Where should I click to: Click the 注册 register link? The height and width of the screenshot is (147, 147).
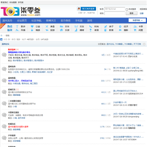pyautogui.click(x=142, y=13)
